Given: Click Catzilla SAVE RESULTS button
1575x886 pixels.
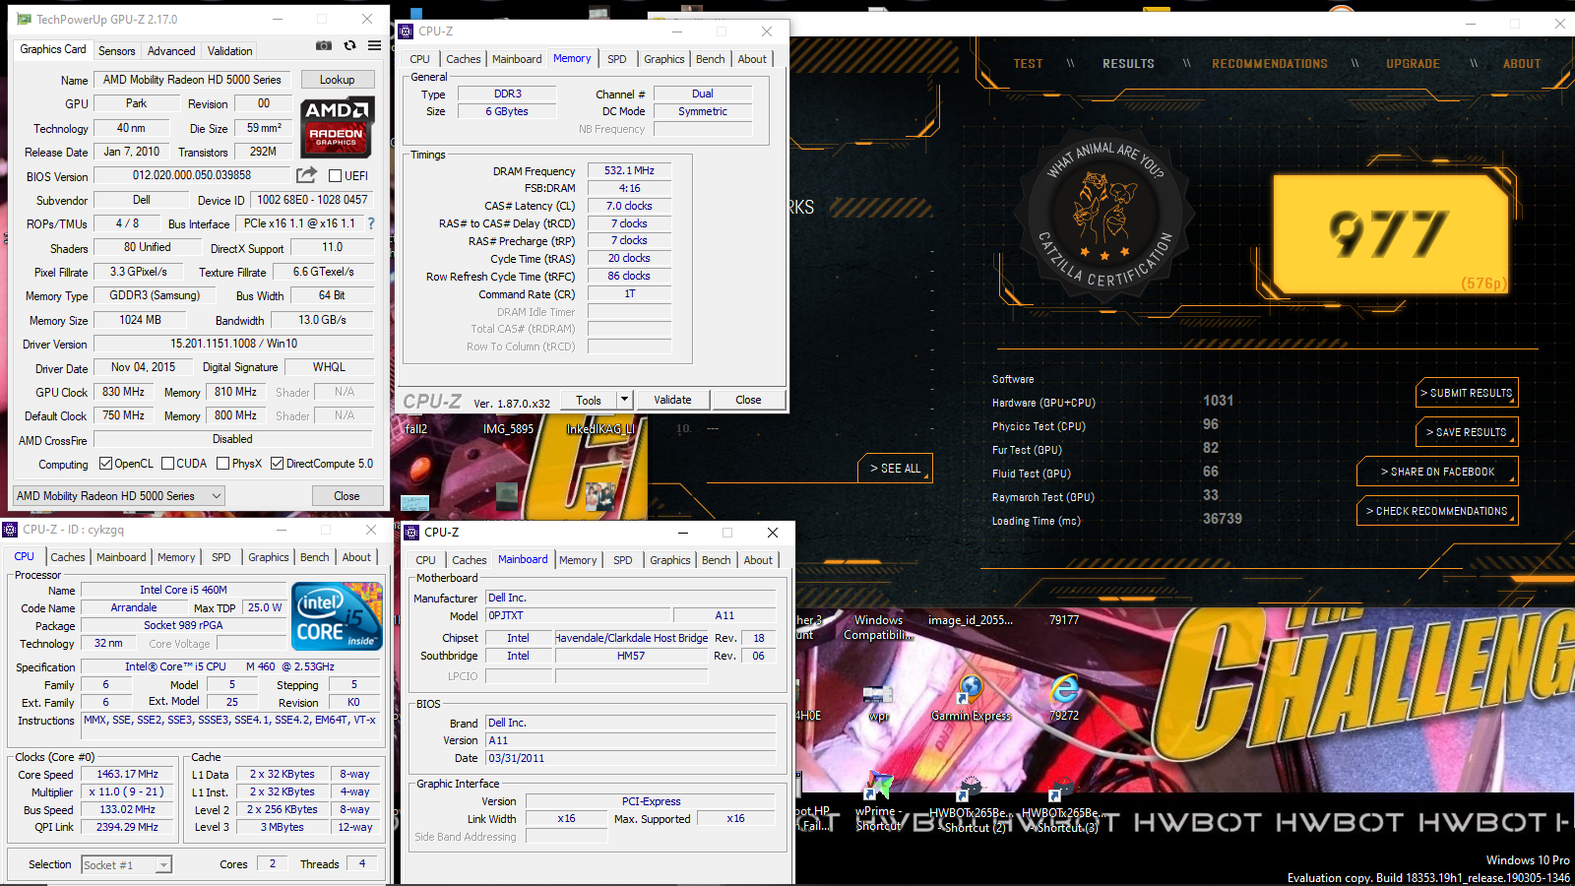Looking at the screenshot, I should coord(1467,432).
